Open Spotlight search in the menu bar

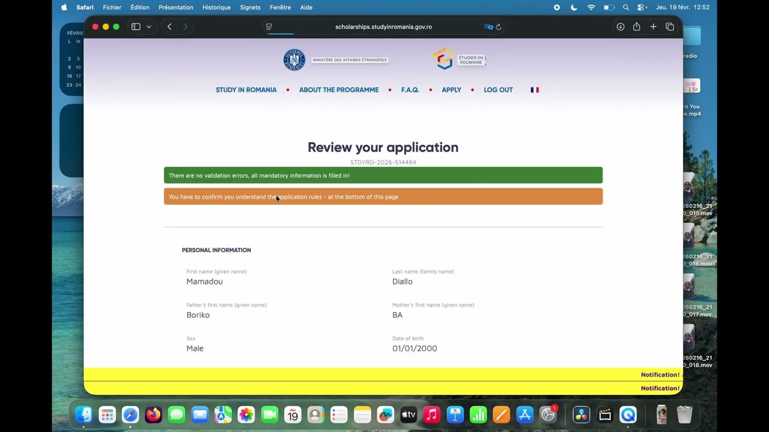click(x=626, y=7)
